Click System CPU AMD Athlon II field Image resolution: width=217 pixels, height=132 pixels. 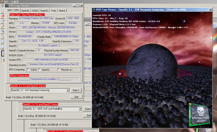pyautogui.click(x=51, y=60)
